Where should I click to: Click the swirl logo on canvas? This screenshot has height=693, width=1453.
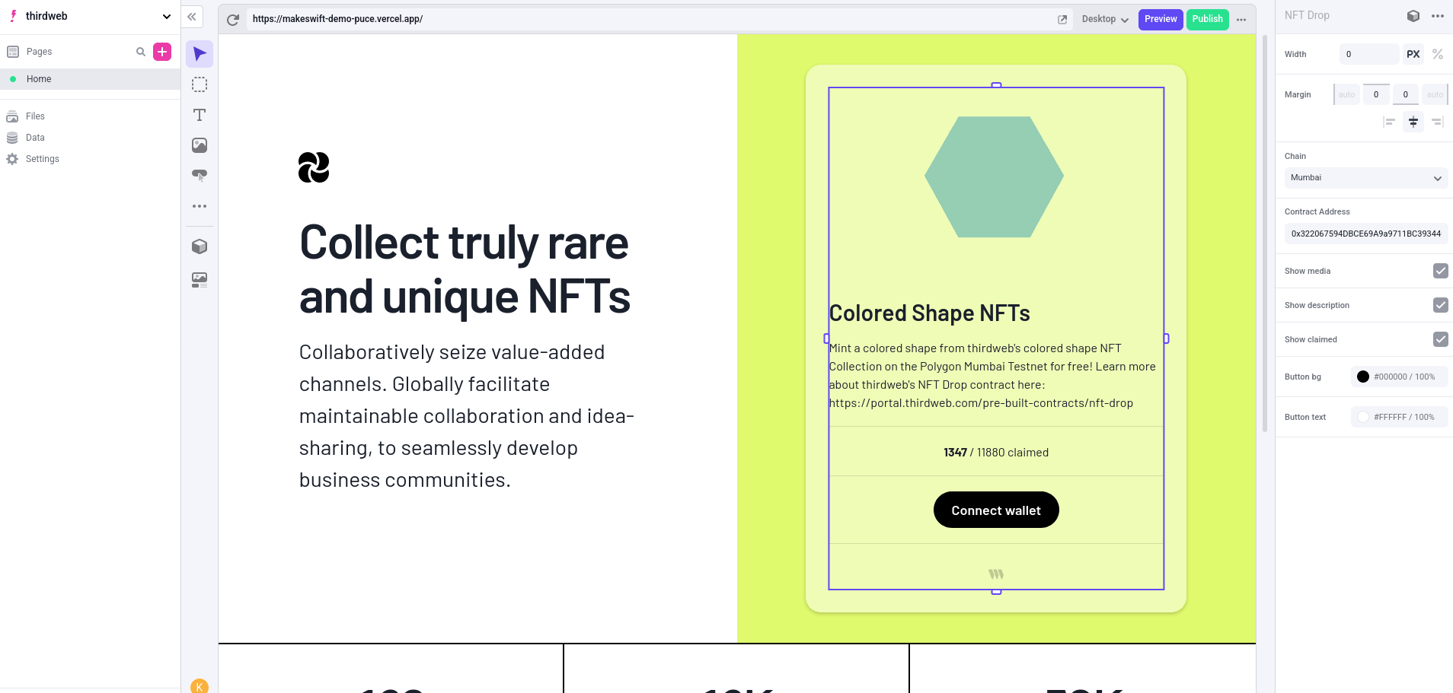click(x=314, y=167)
